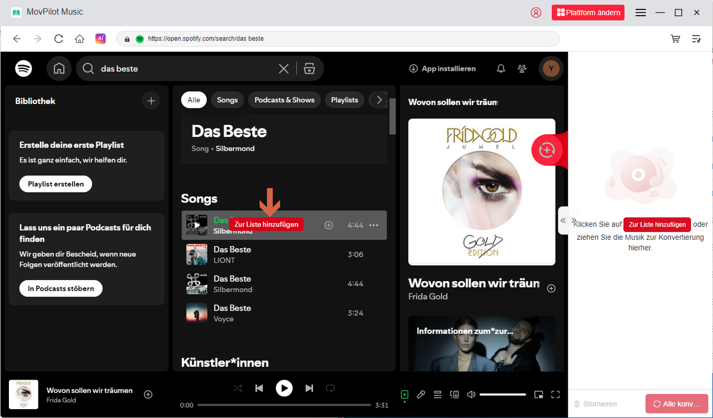Viewport: 713px width, 418px height.
Task: Click the Spotify URL address bar
Action: 338,38
